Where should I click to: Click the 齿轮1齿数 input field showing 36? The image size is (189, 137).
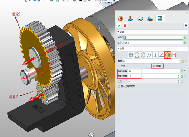tap(154, 71)
